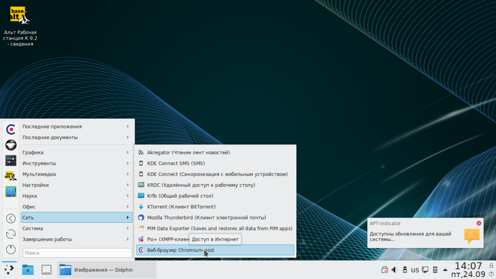Screen dimensions: 496x279
Task: Open the application launcher button on taskbar
Action: click(x=10, y=269)
